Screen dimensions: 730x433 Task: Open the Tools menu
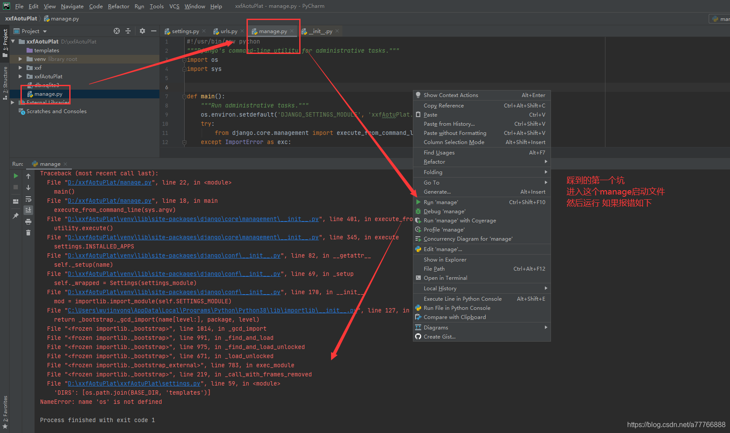pyautogui.click(x=156, y=6)
